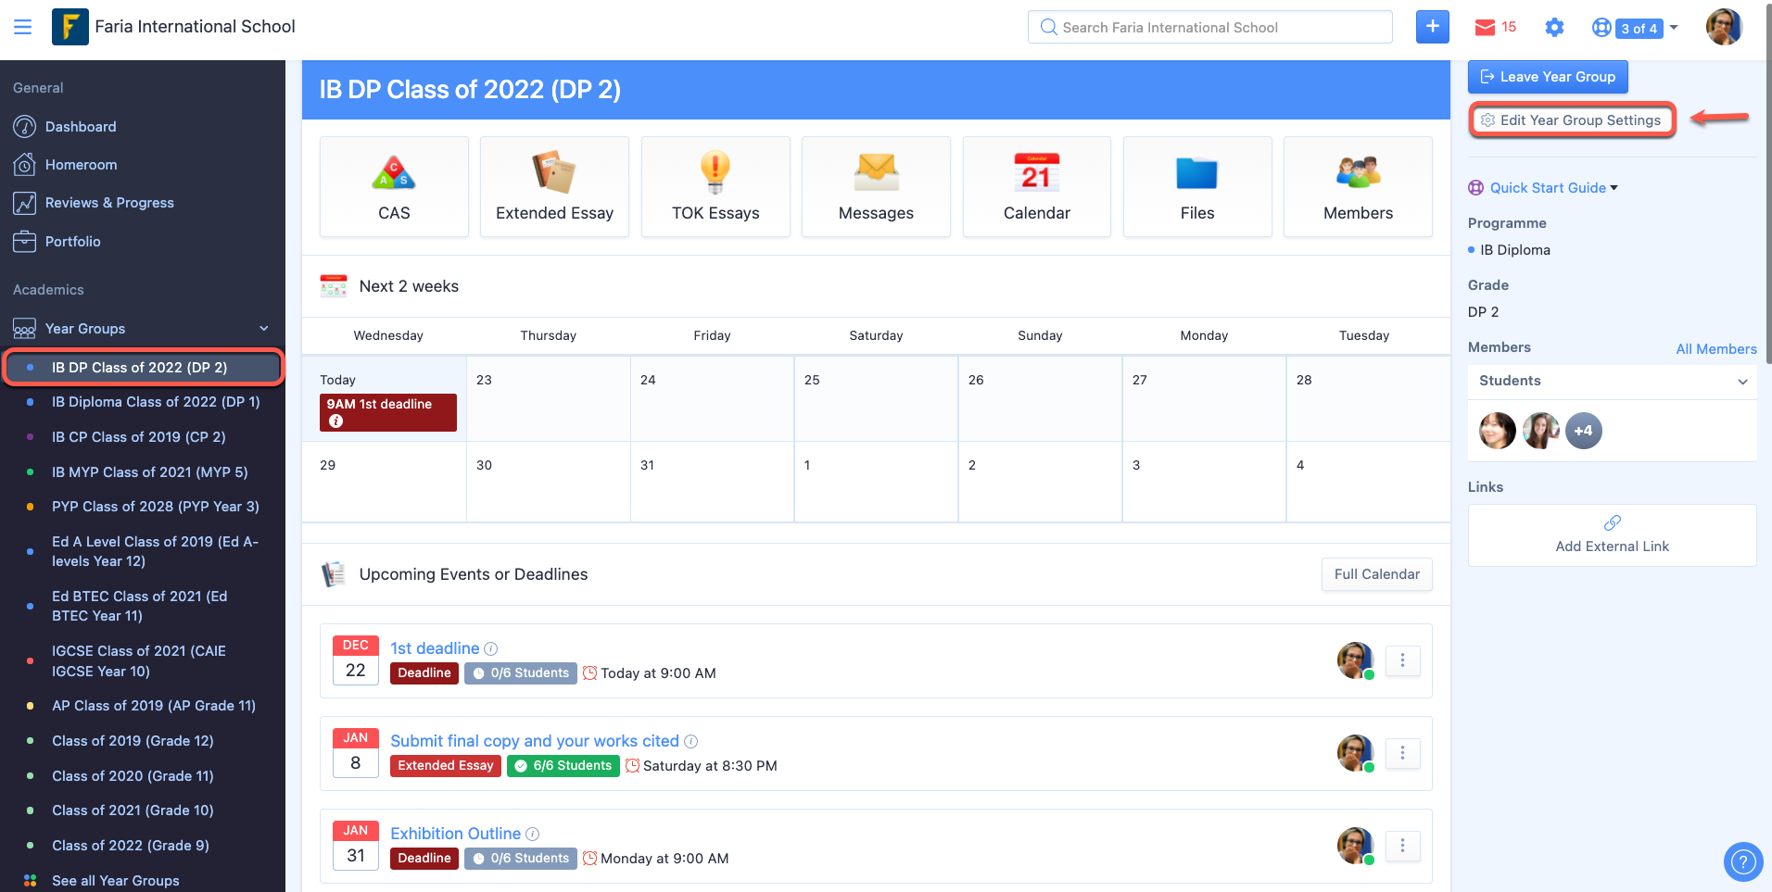
Task: Click the Faria school logo
Action: (x=70, y=27)
